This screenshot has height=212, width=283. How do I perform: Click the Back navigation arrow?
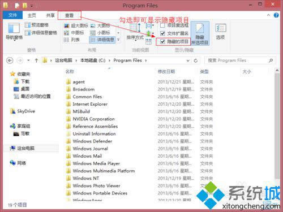[x=10, y=60]
